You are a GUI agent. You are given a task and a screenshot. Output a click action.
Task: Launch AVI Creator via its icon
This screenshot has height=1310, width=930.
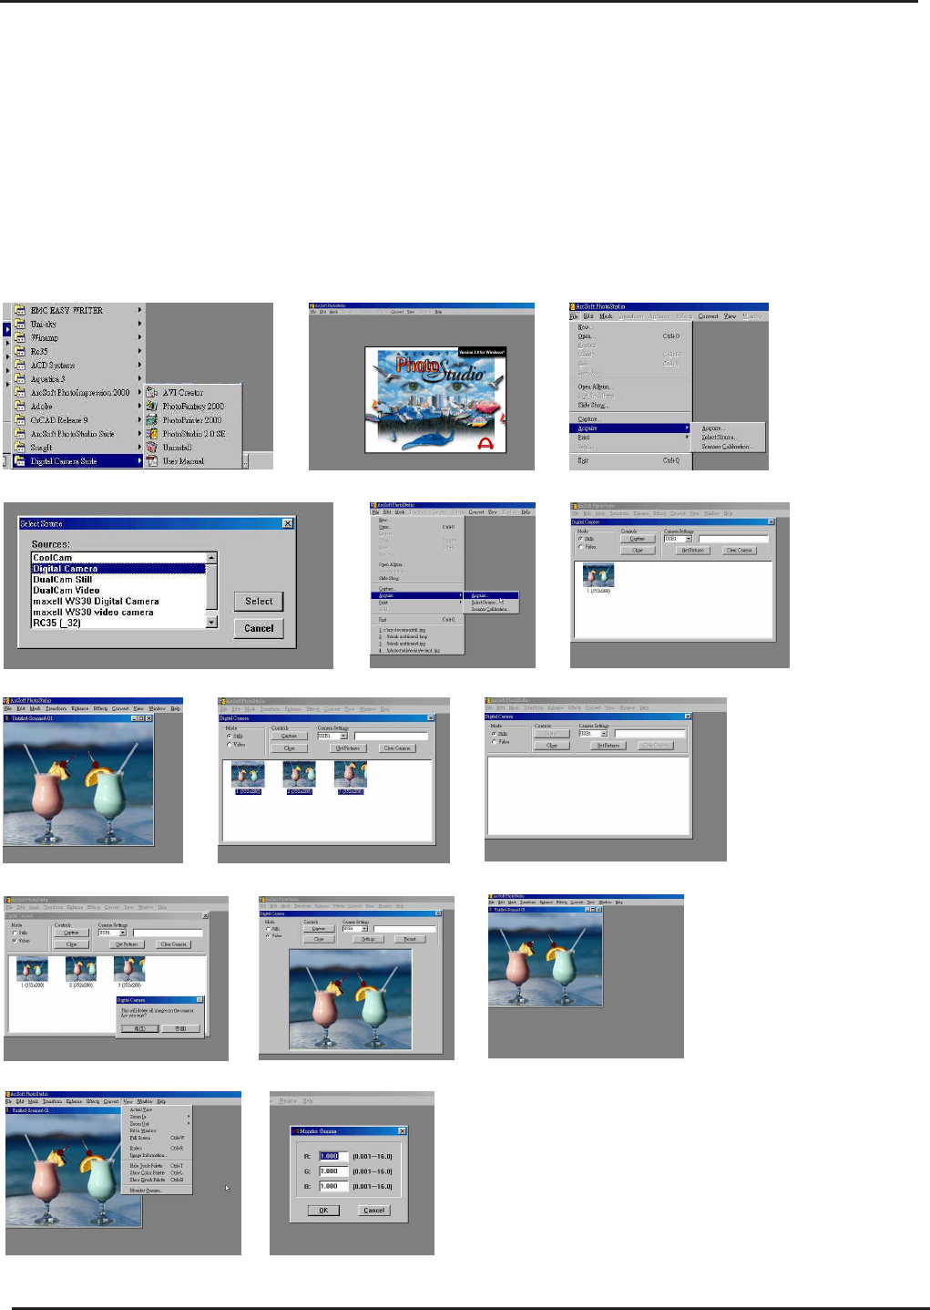[x=152, y=392]
